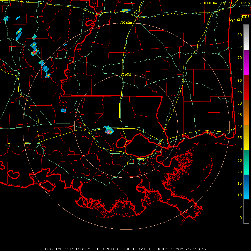Select the 25 value on color scale

coord(240,161)
